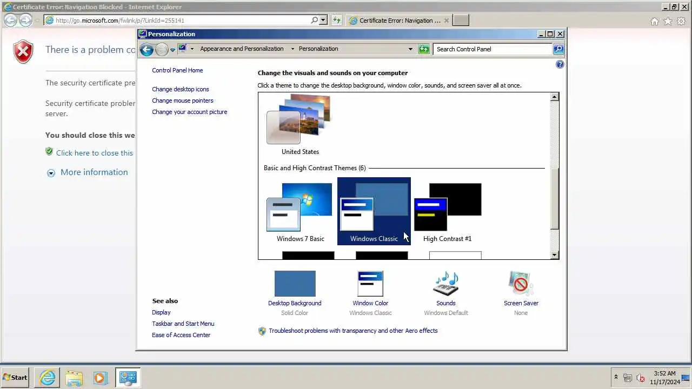Click Internet Explorer forward button
This screenshot has width=692, height=389.
(x=25, y=21)
